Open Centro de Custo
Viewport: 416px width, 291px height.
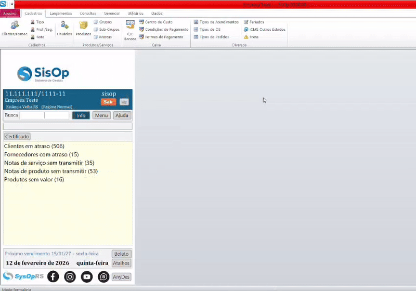coord(156,22)
